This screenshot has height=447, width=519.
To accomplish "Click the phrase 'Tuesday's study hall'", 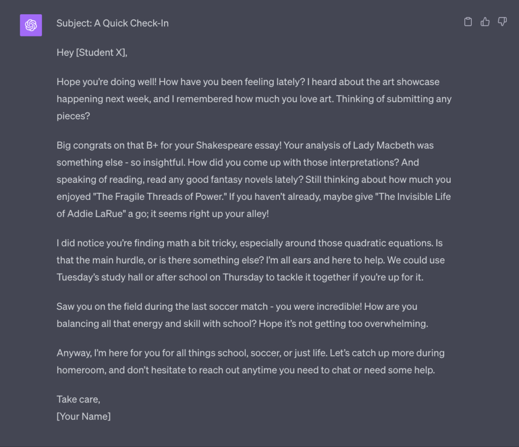I will click(x=100, y=277).
